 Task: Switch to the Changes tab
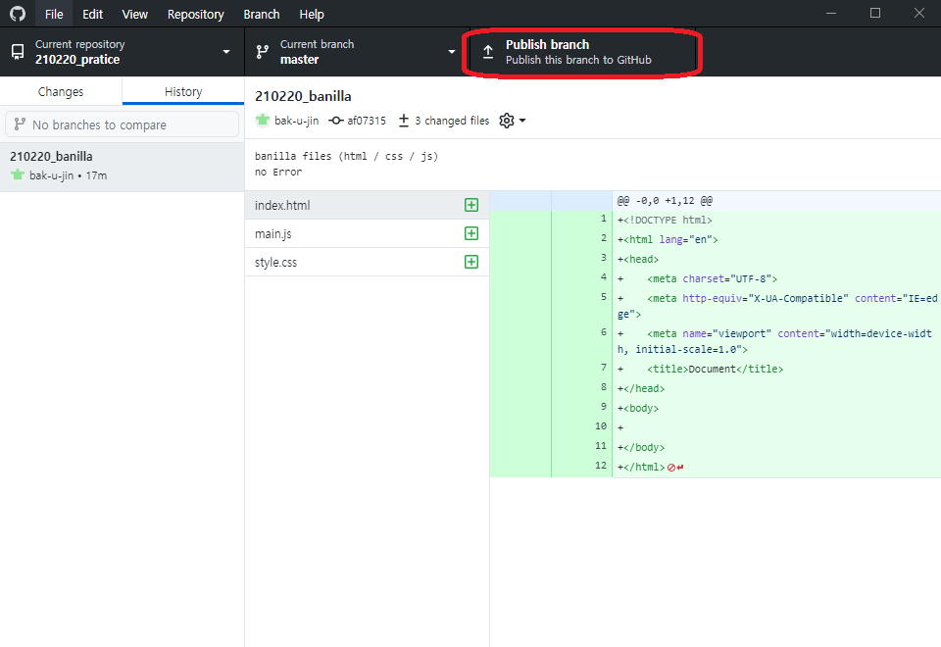pyautogui.click(x=61, y=92)
